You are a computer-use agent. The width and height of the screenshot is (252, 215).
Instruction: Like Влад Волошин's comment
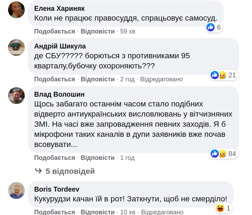point(55,158)
